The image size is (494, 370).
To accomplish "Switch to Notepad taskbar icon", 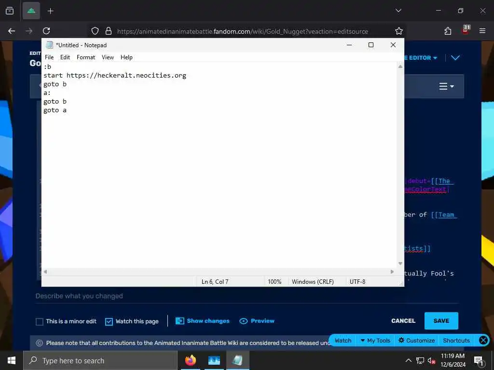I will (237, 360).
